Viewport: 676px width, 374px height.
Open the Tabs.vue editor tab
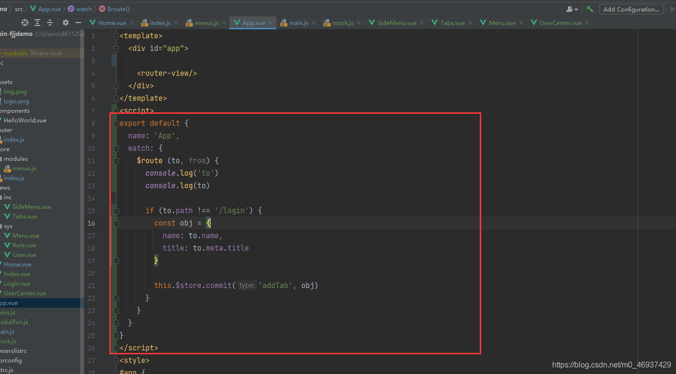pos(452,23)
